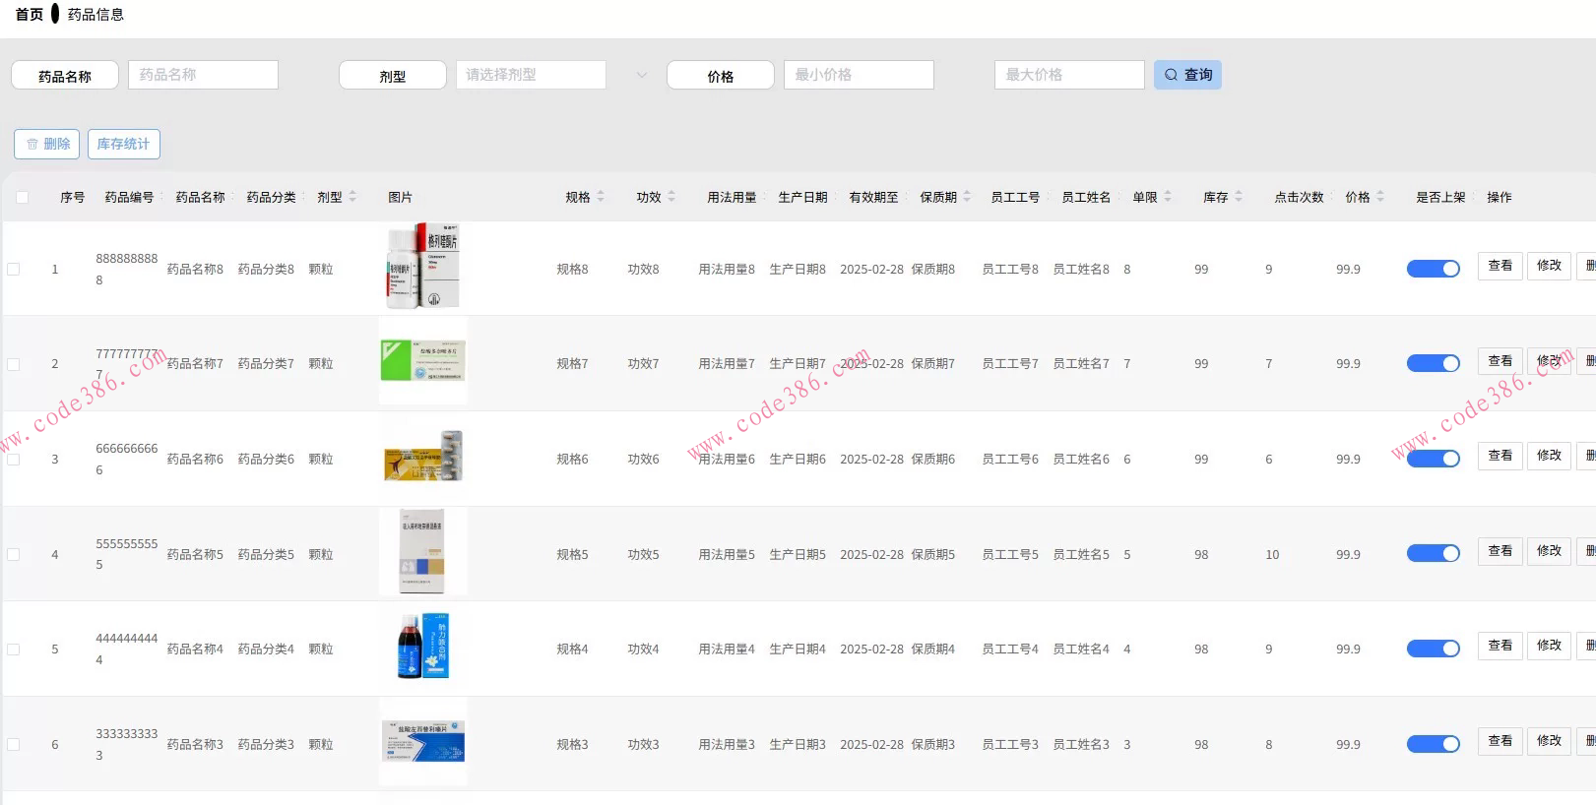Toggle 是否上架 switch for 药品名称6
Viewport: 1596px width, 805px height.
tap(1433, 459)
